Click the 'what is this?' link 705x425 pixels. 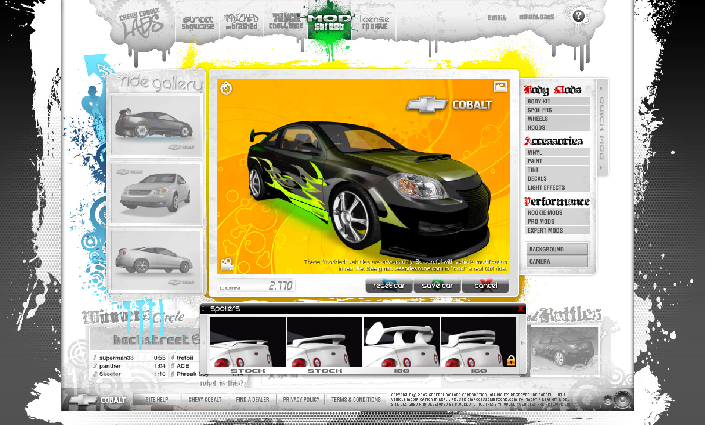[221, 383]
